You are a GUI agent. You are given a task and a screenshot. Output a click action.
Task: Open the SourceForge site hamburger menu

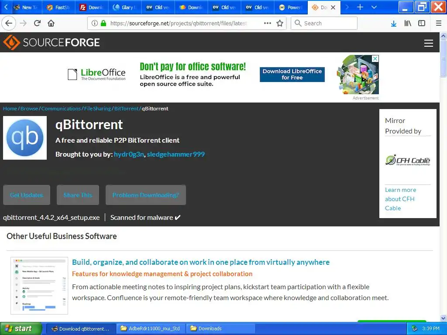click(429, 43)
